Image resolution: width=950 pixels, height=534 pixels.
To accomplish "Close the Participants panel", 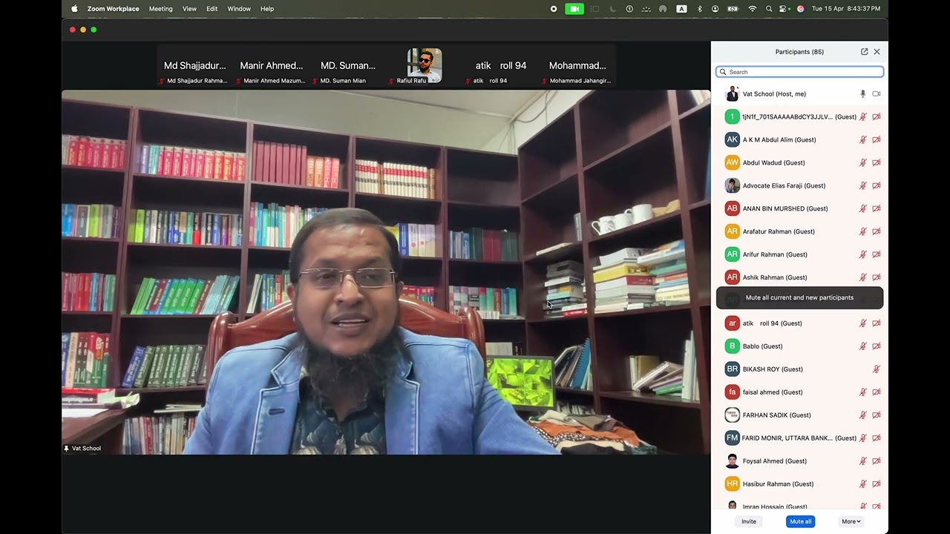I will click(x=877, y=52).
